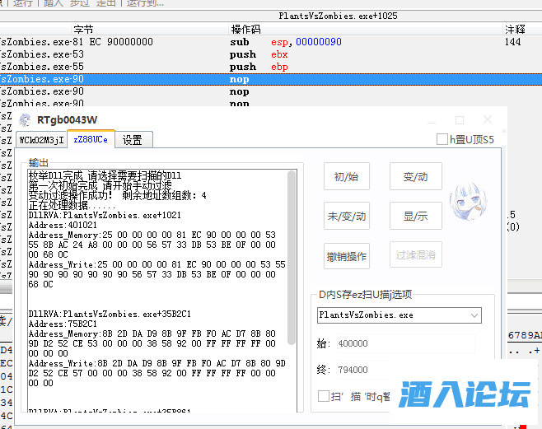Click the 始 address field 400000

click(406, 343)
